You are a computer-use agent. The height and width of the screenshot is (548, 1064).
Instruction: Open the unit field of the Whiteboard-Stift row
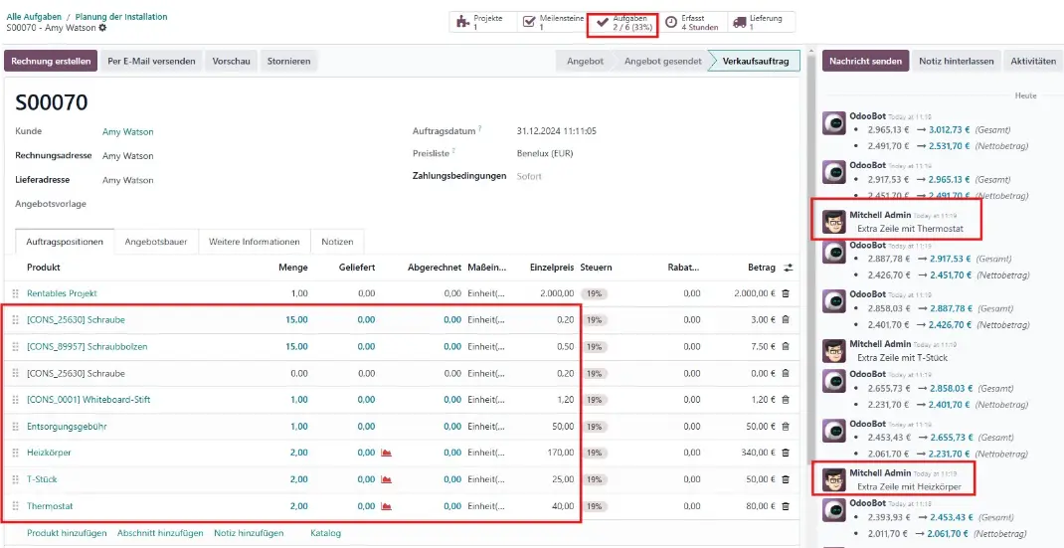(x=486, y=400)
